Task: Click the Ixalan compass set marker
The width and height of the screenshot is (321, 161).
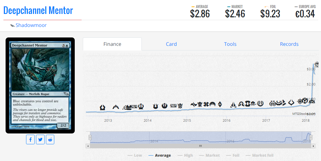Action: point(300,101)
